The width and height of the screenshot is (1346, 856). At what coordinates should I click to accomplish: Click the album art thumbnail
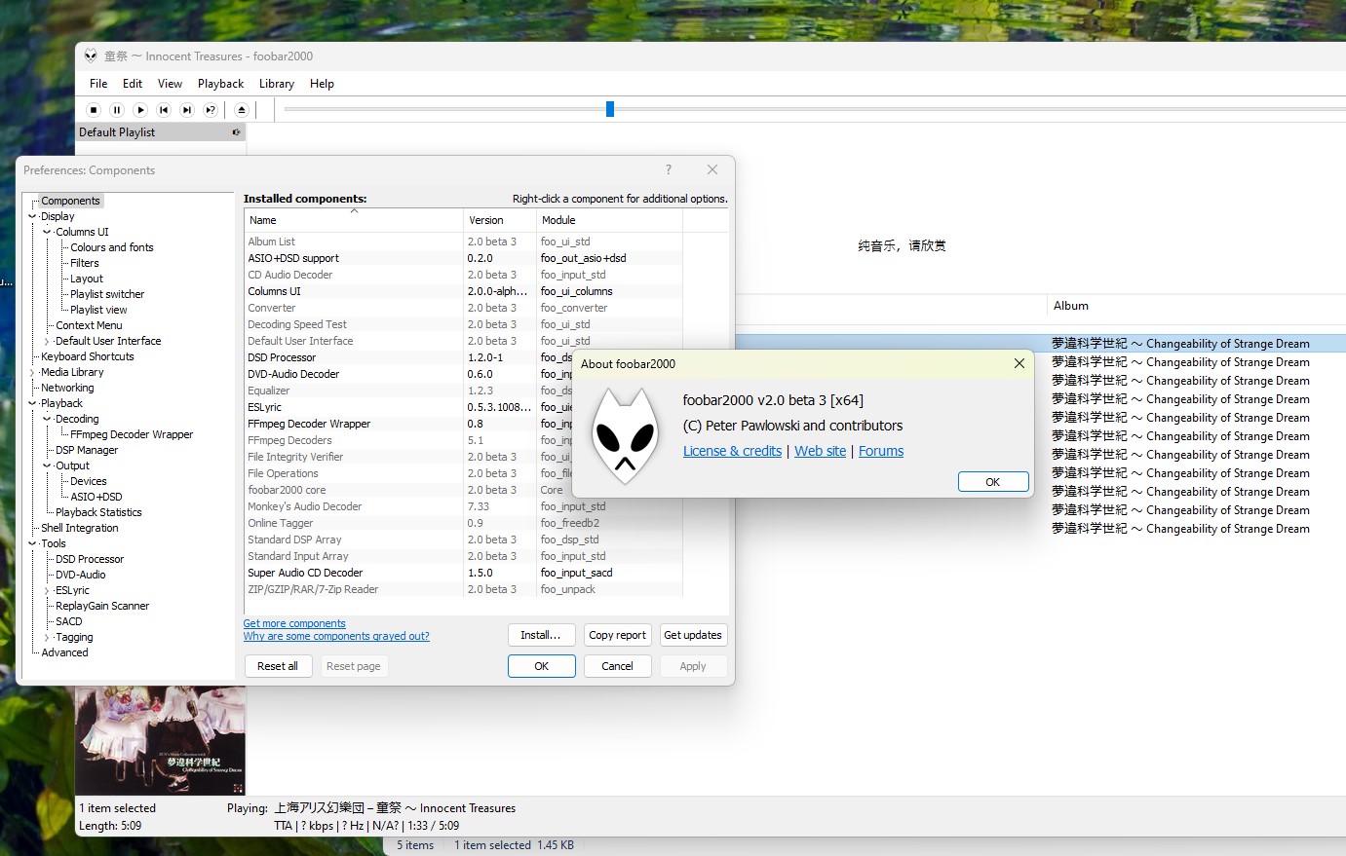click(161, 740)
